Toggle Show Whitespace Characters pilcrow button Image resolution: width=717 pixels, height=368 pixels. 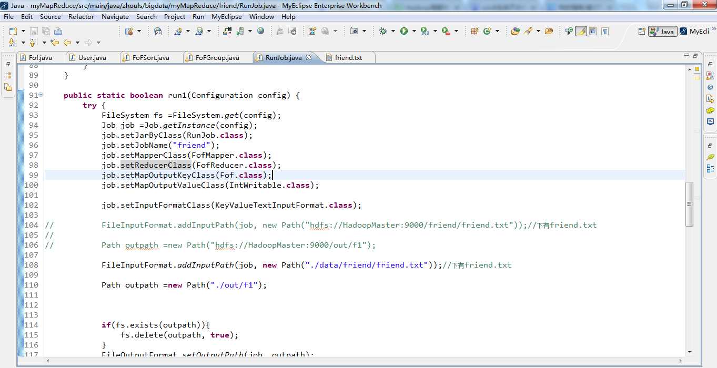tap(605, 32)
